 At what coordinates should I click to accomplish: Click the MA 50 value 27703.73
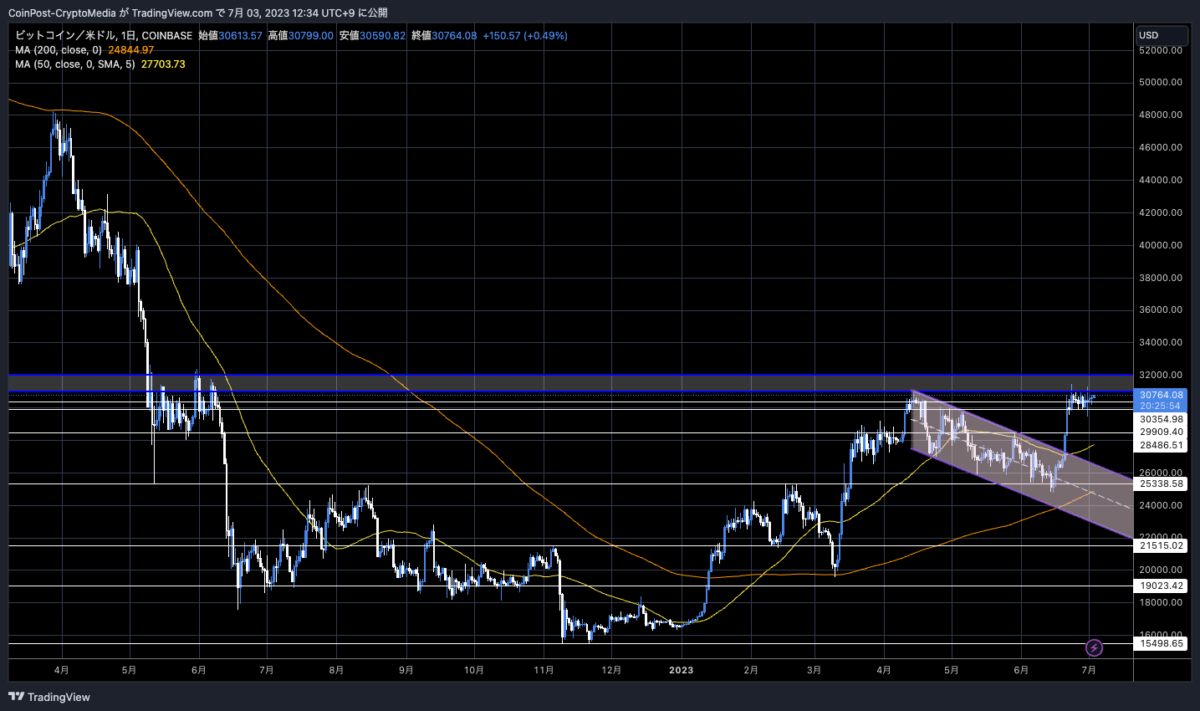[x=163, y=64]
